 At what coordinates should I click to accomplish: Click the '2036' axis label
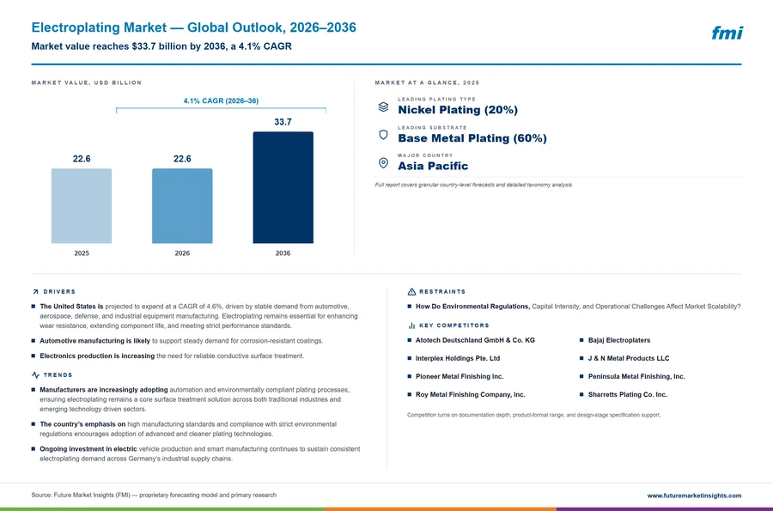(283, 253)
